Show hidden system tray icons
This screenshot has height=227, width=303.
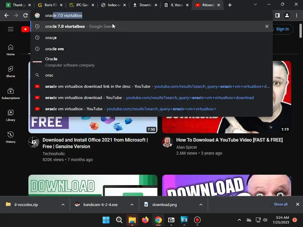239,220
